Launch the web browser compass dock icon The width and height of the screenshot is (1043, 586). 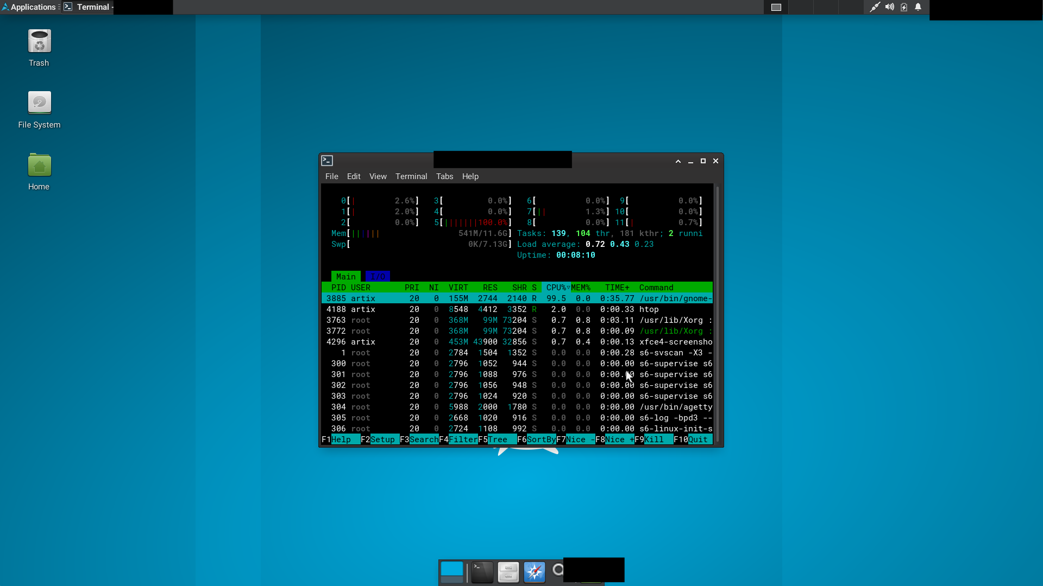(535, 572)
